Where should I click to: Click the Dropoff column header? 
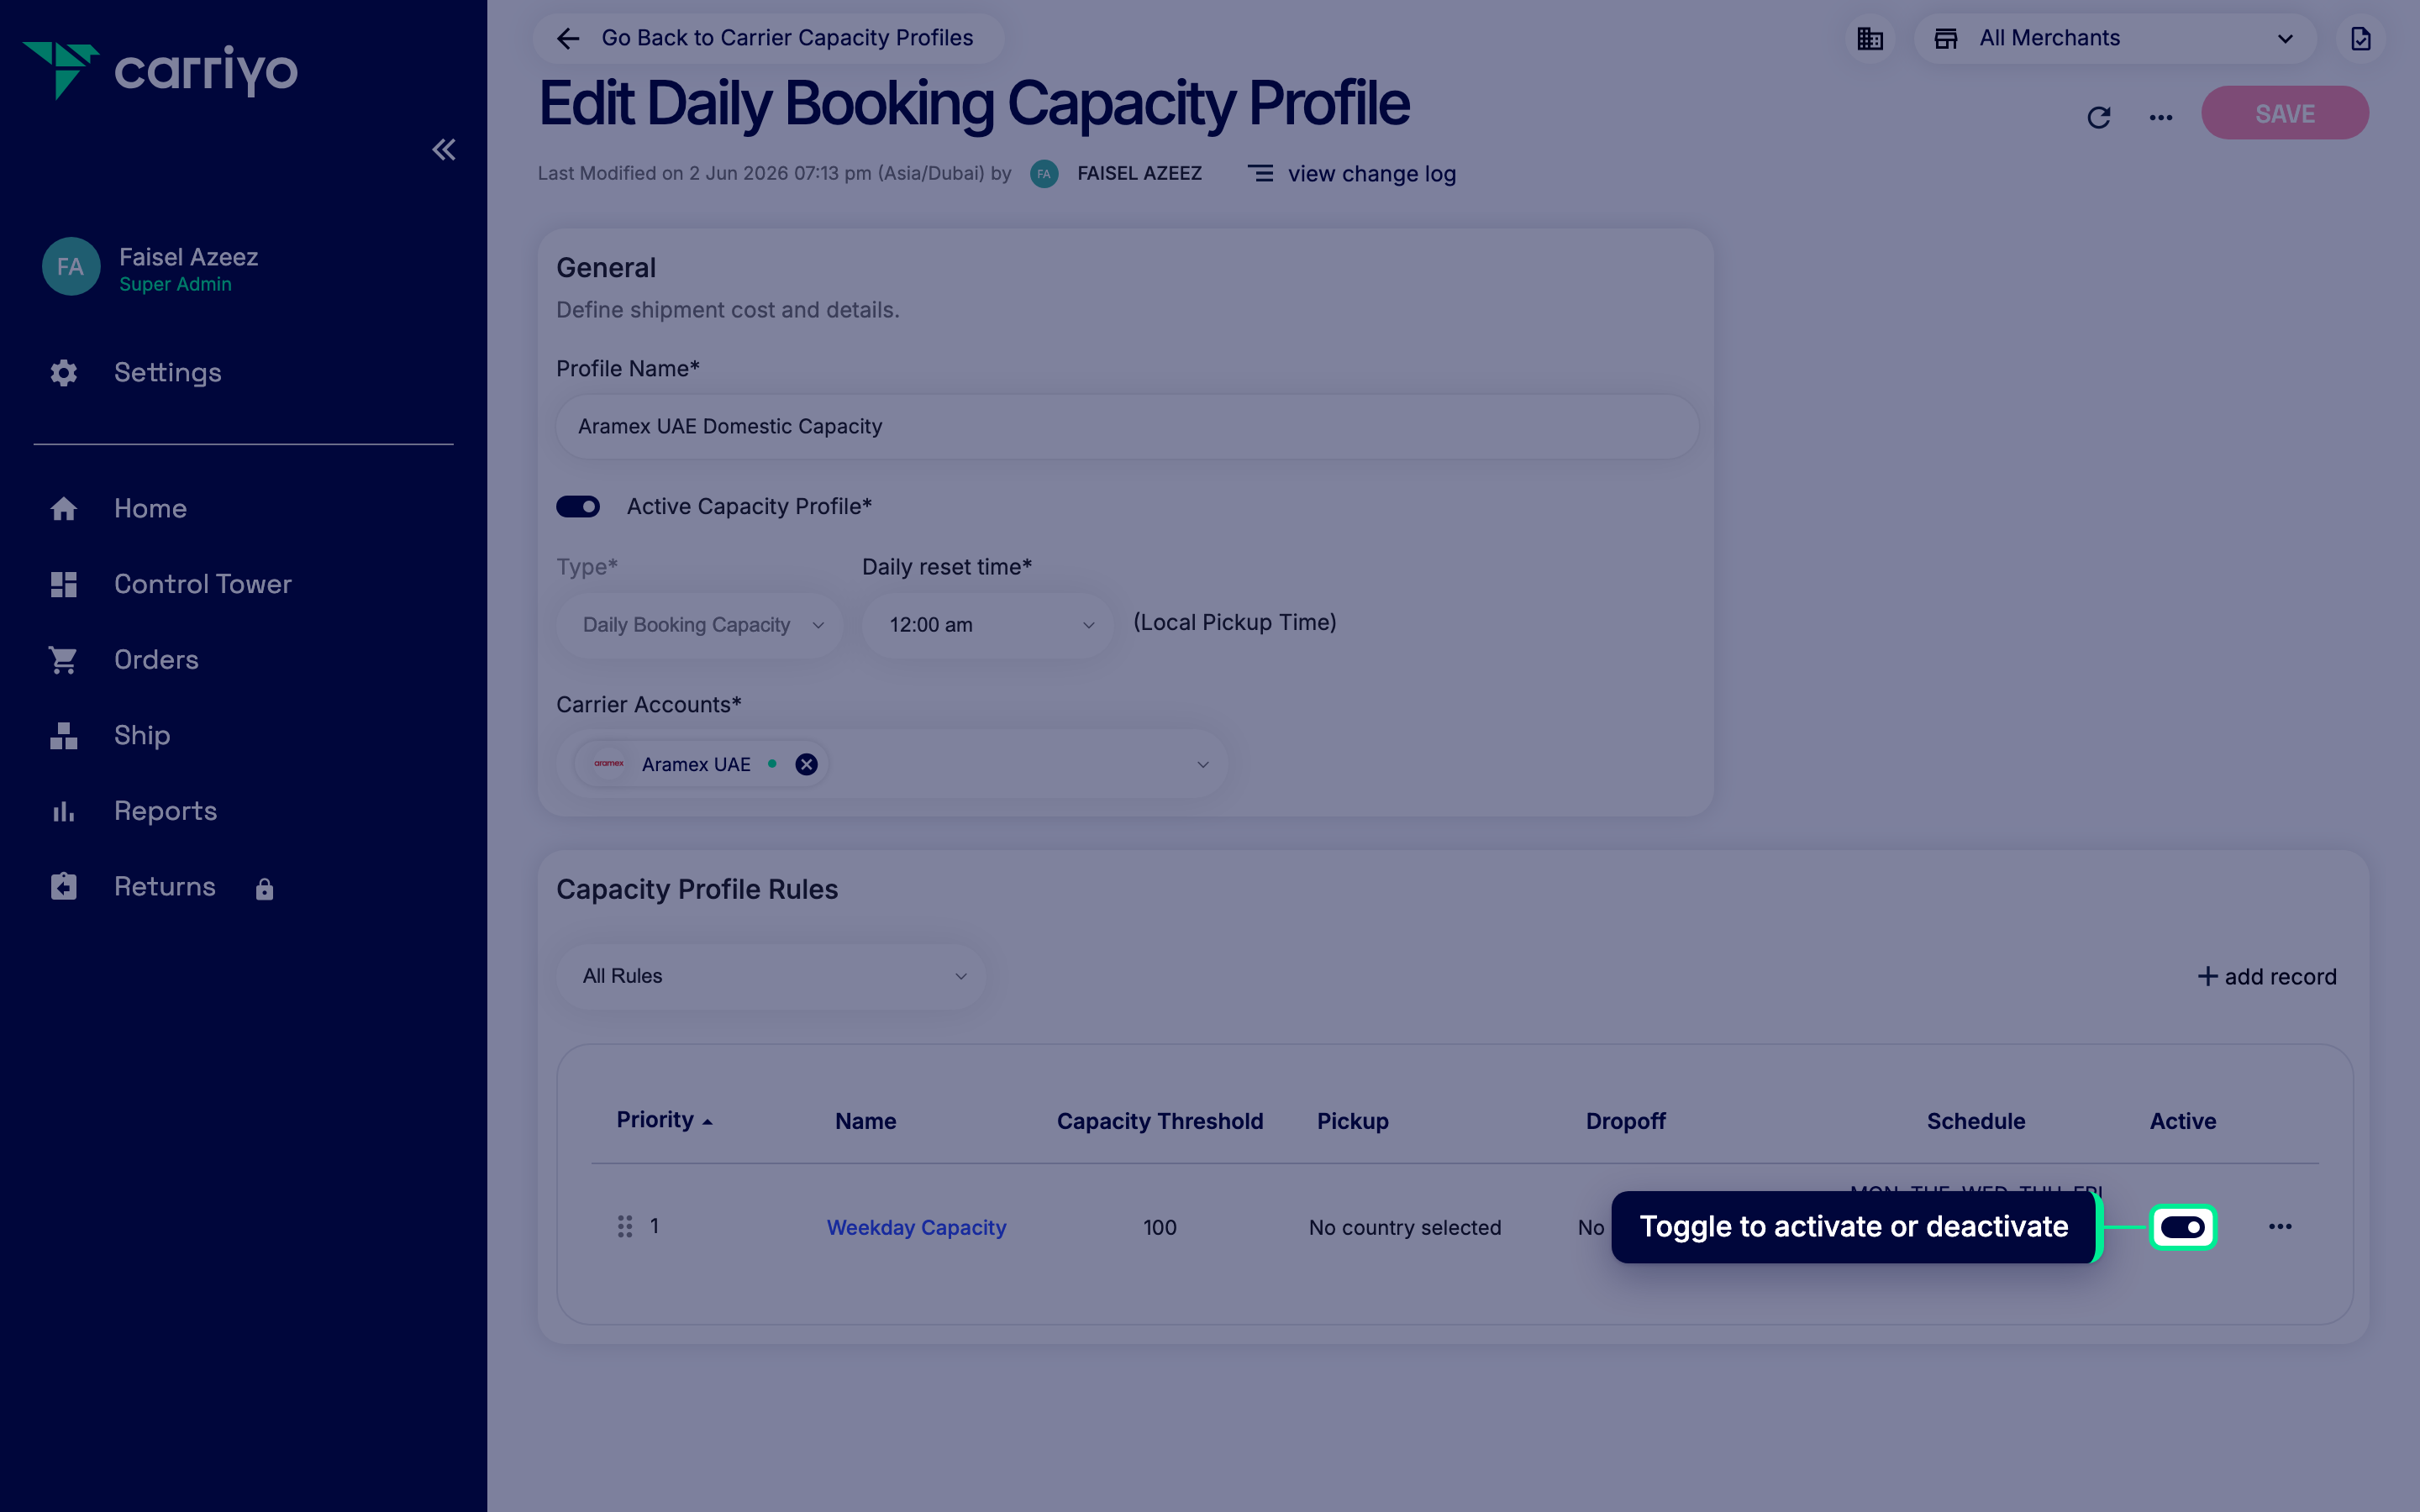(x=1625, y=1121)
